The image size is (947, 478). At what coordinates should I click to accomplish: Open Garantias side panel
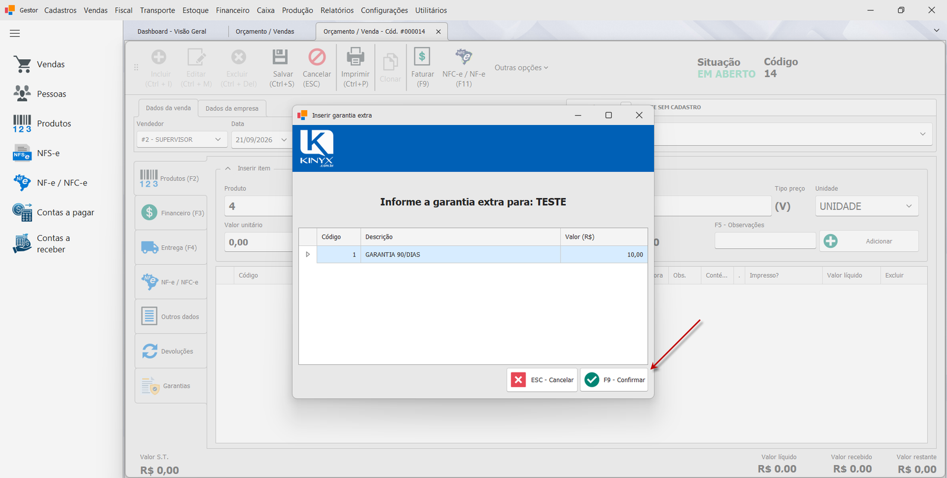coord(171,386)
